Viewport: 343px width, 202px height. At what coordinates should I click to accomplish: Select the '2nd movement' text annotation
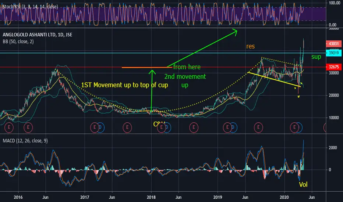185,77
